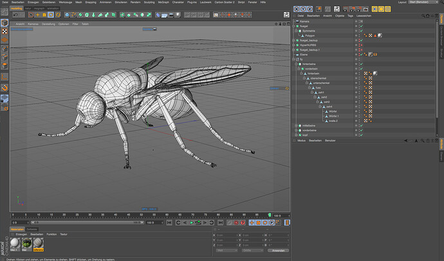
Task: Click the Axis mode L-shaped icon
Action: [x=5, y=76]
